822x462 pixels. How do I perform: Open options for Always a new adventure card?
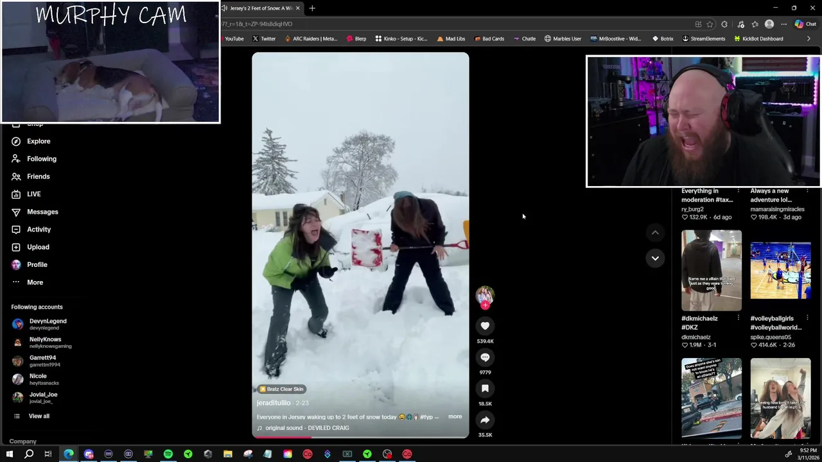[x=807, y=191]
